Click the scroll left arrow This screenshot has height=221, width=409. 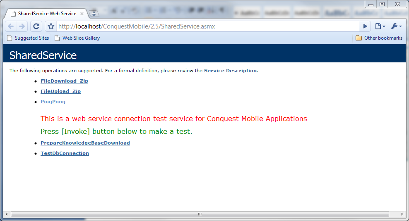7,214
